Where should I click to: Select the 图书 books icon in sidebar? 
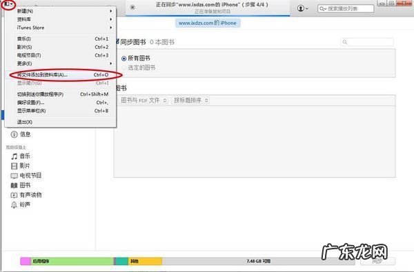14,185
